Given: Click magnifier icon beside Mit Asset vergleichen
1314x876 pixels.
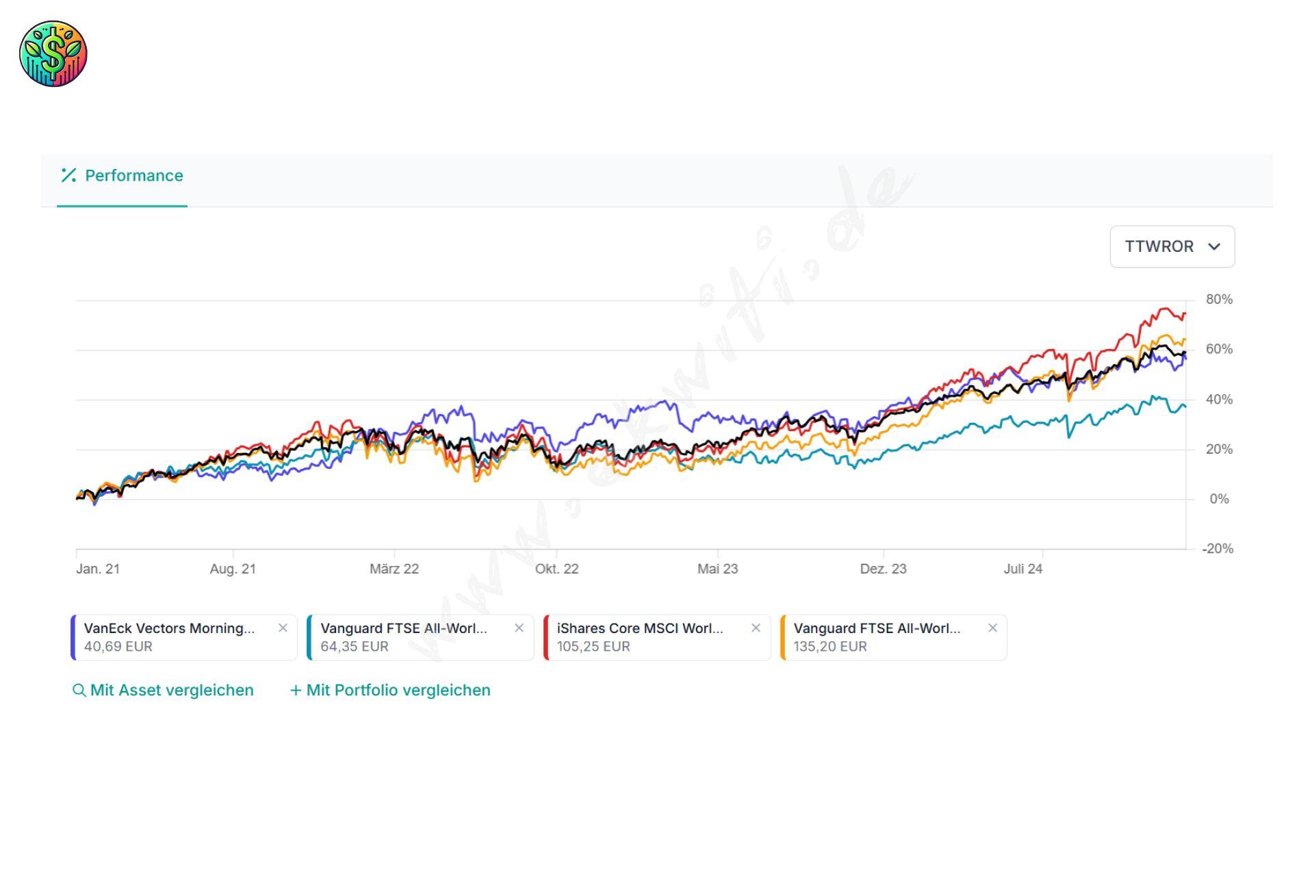Looking at the screenshot, I should click(x=79, y=691).
